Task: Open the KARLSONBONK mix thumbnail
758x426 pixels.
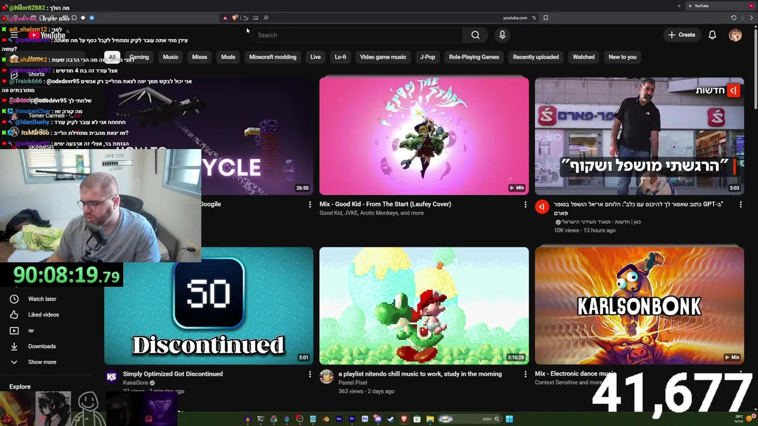Action: 640,305
